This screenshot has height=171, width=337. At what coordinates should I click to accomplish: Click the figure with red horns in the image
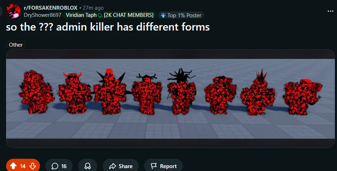75,93
